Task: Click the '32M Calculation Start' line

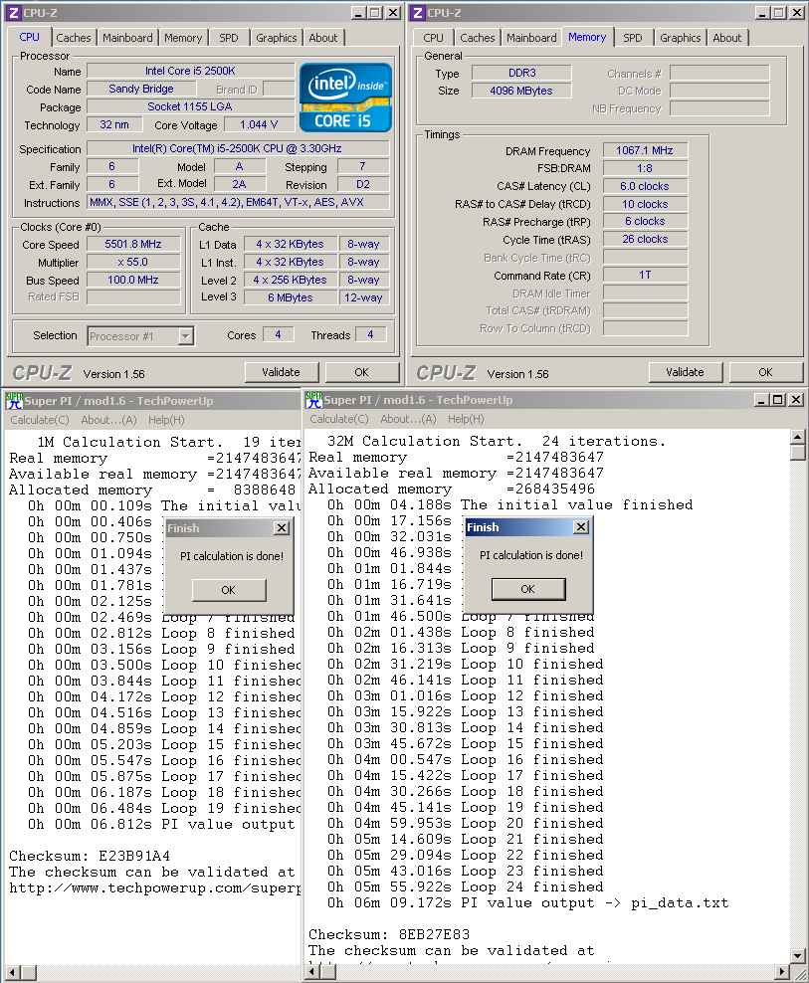Action: [497, 442]
